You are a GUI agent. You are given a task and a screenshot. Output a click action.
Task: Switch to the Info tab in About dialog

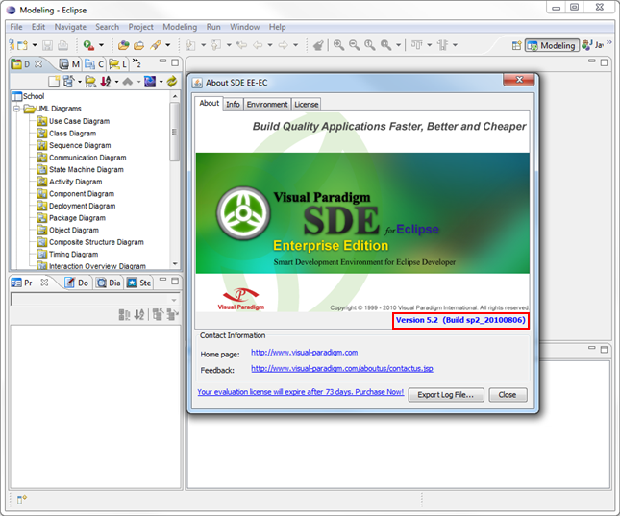233,104
